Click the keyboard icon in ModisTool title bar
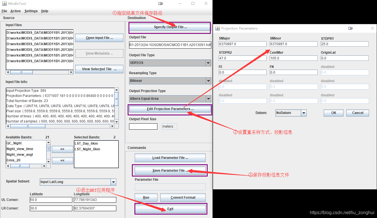This screenshot has height=218, width=377. (x=161, y=4)
